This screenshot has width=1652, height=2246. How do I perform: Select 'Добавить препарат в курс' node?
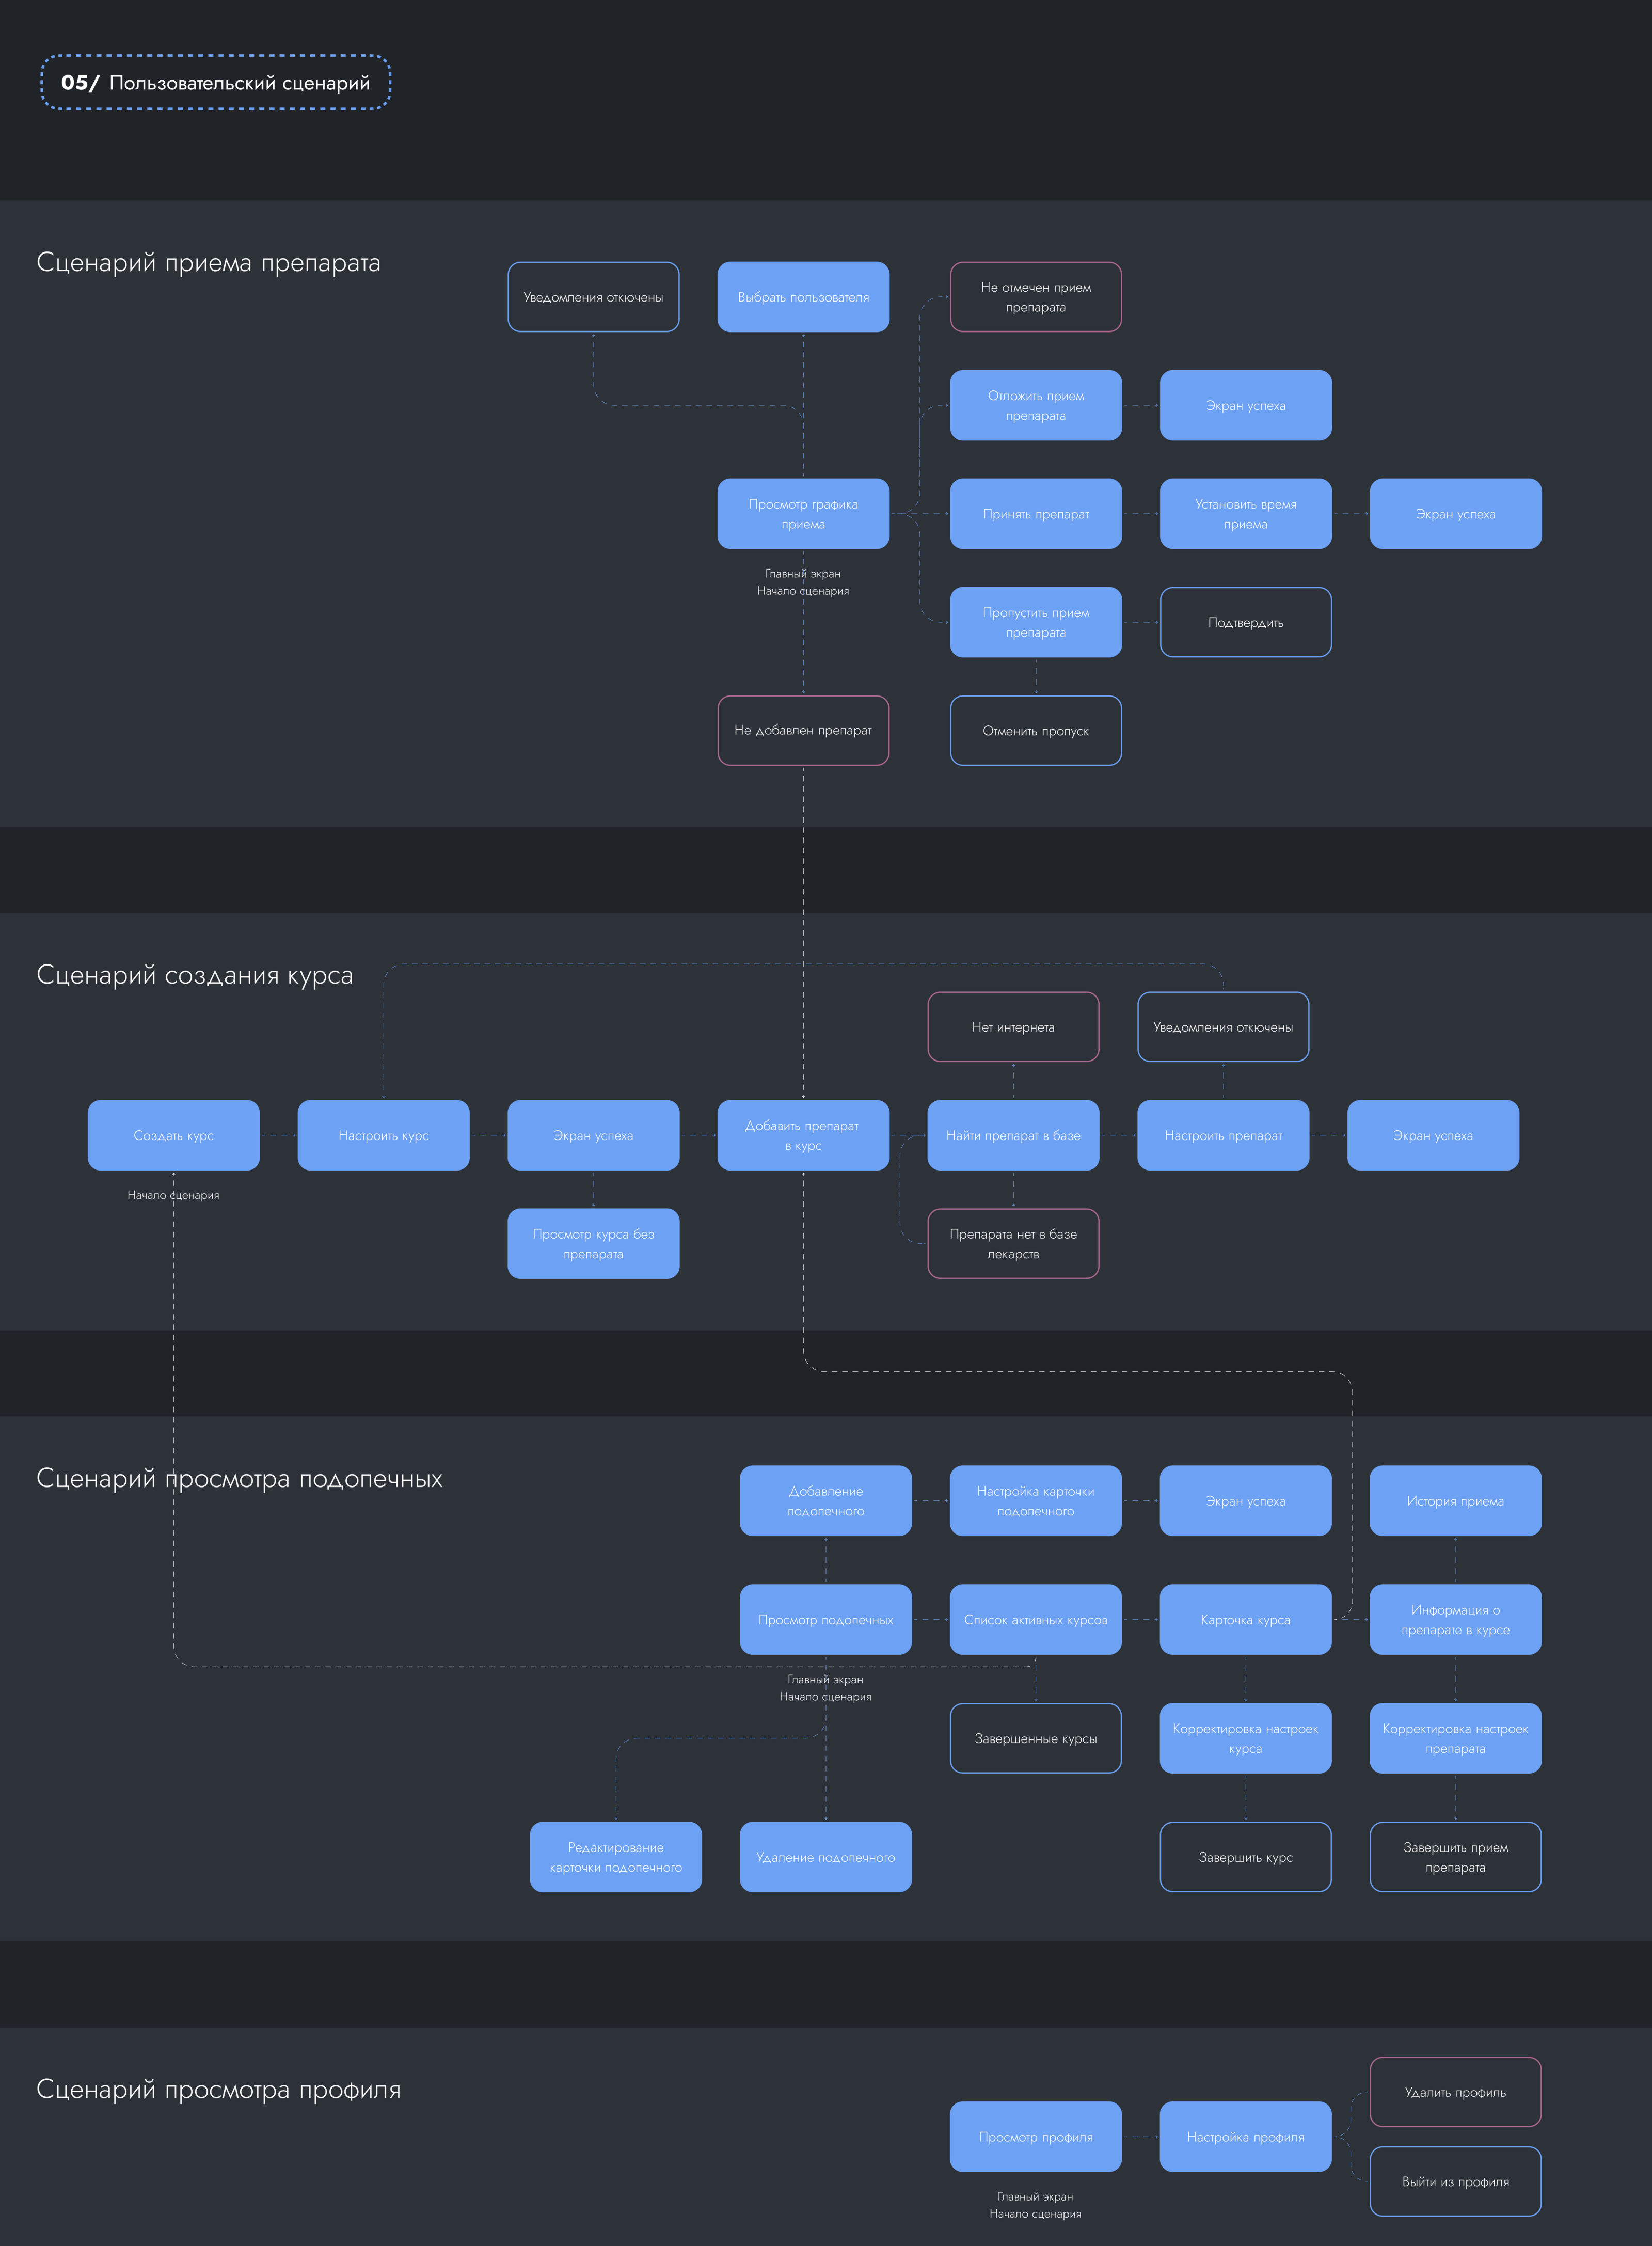click(803, 1135)
